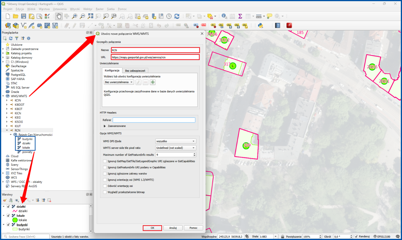The height and width of the screenshot is (240, 402).
Task: Switch to the Bez zabezpieczeń tab
Action: pyautogui.click(x=136, y=70)
